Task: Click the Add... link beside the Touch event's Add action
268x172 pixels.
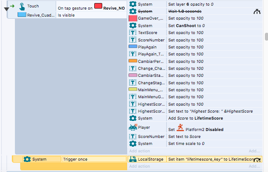Action: (x=254, y=151)
